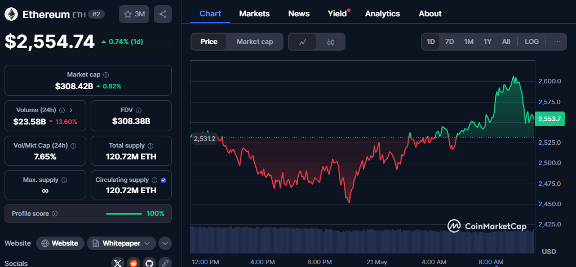Click the verified badge next to Circulating supply
Screen dimensions: 576x267
click(163, 180)
